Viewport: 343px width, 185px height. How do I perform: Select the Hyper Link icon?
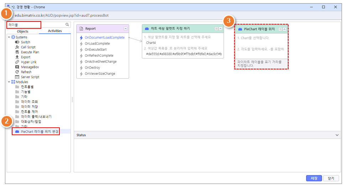[x=17, y=62]
